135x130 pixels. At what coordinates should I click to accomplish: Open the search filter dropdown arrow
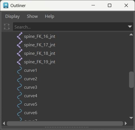click(130, 27)
